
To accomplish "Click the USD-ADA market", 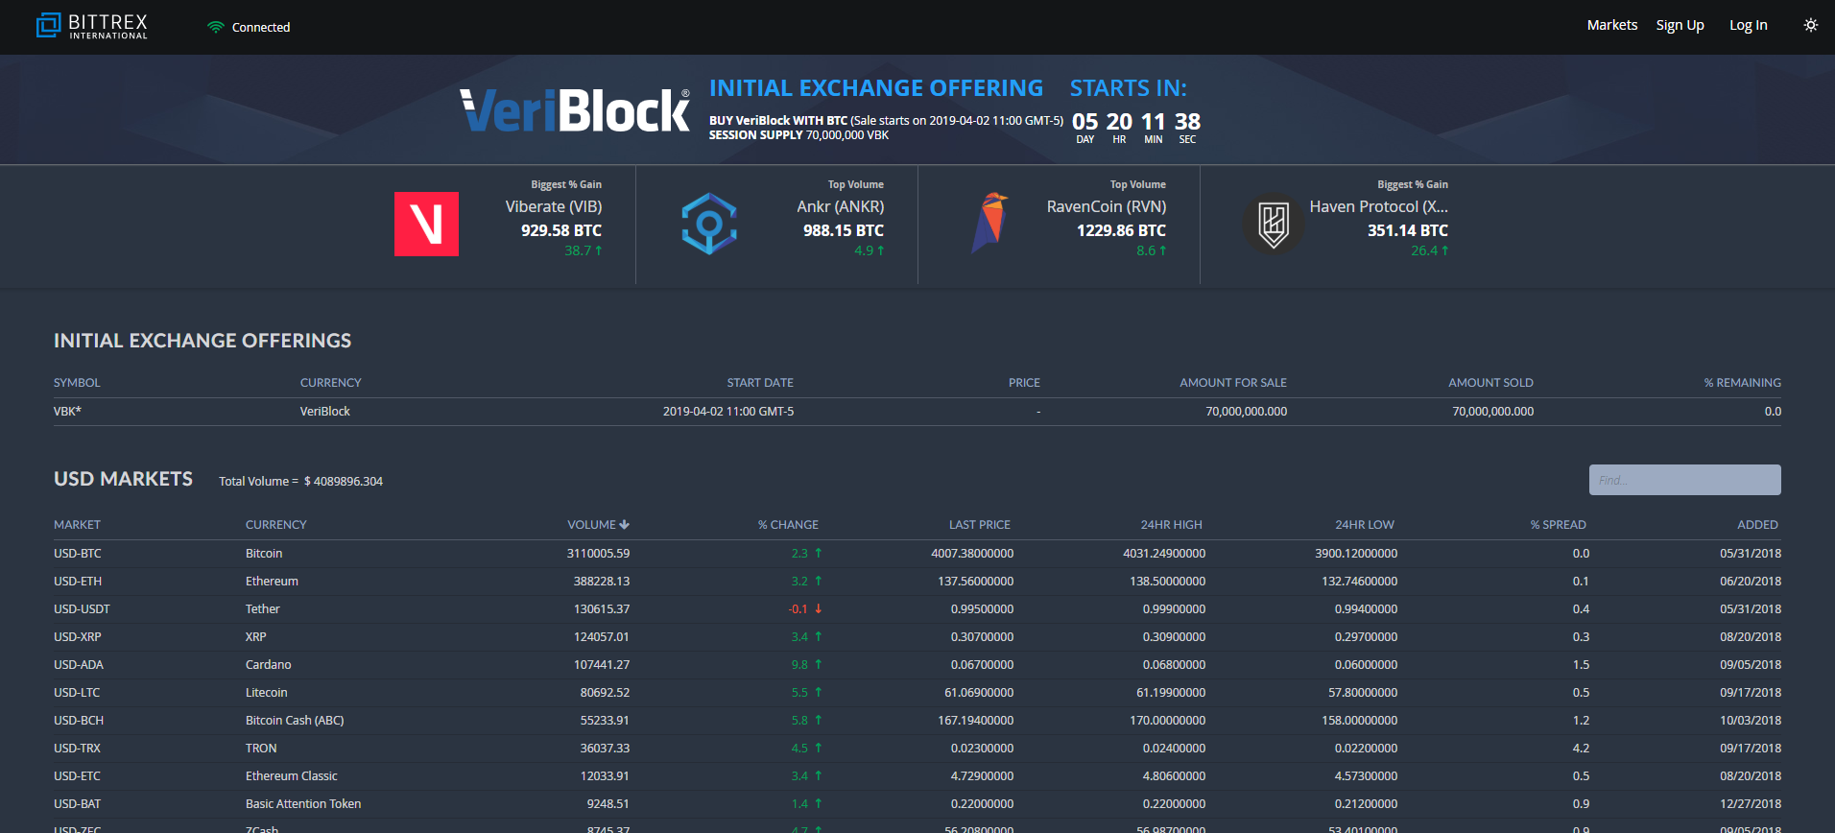I will [79, 665].
